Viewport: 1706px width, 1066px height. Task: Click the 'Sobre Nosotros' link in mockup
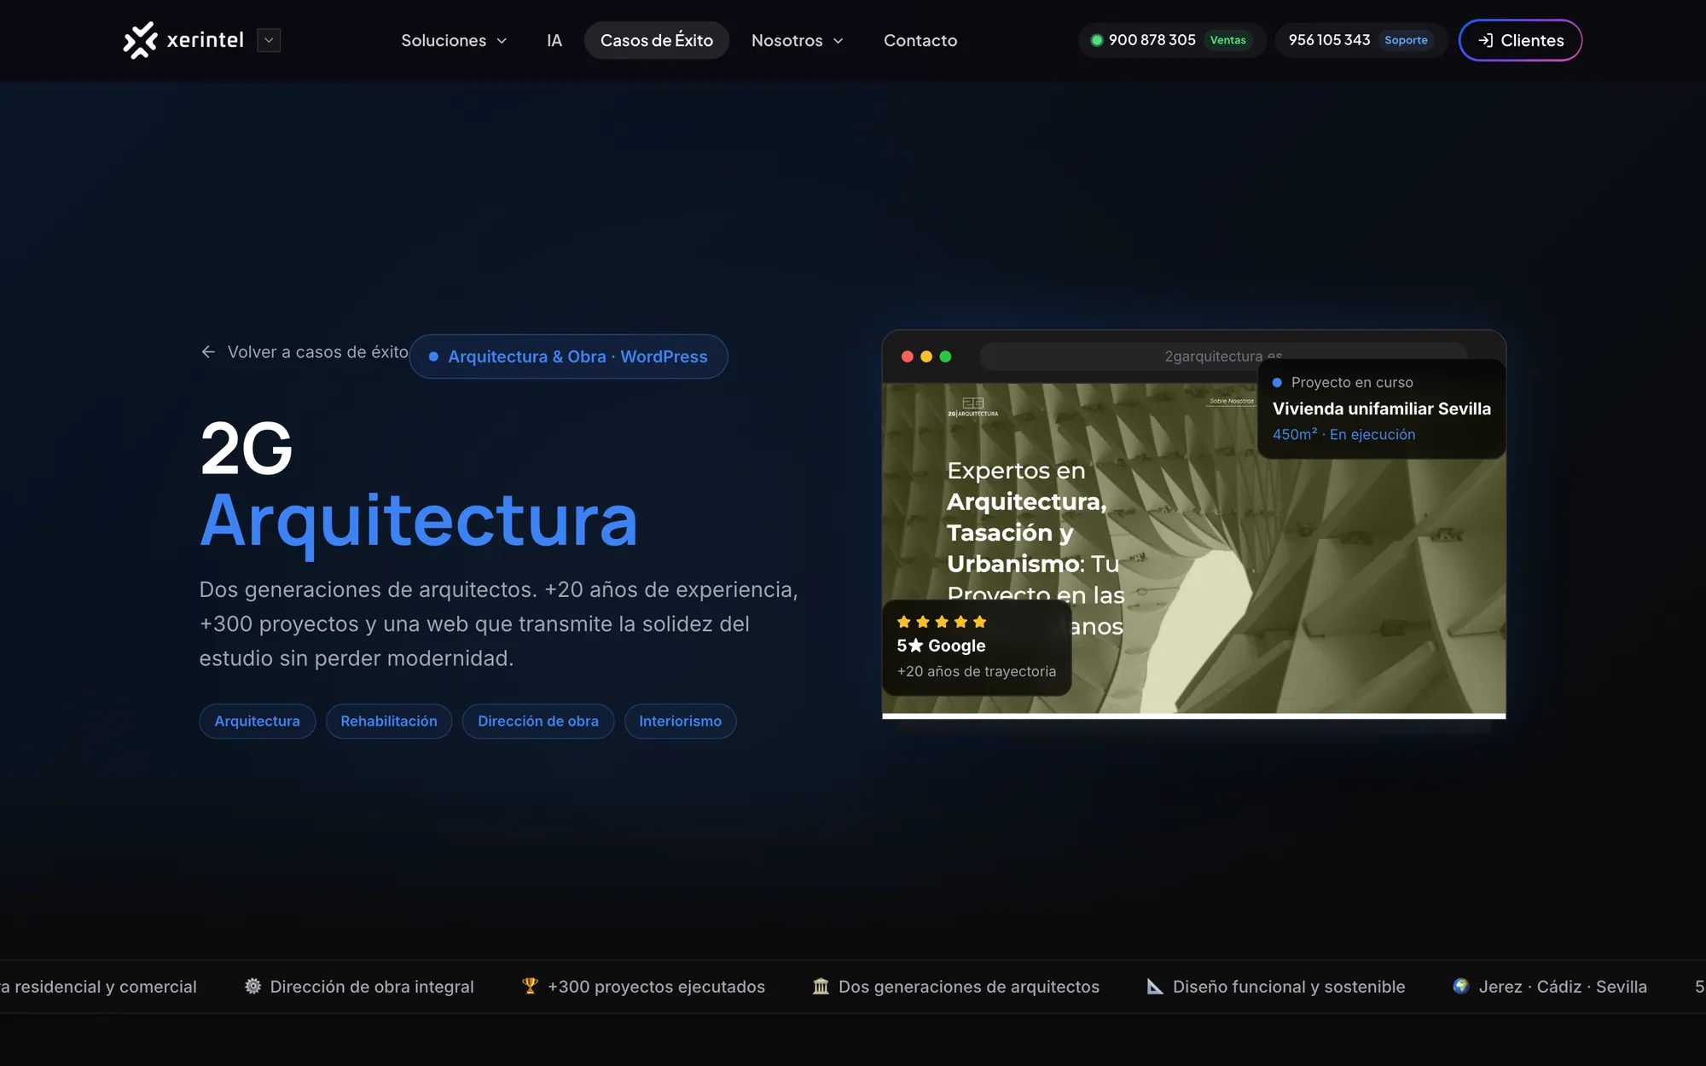coord(1232,401)
